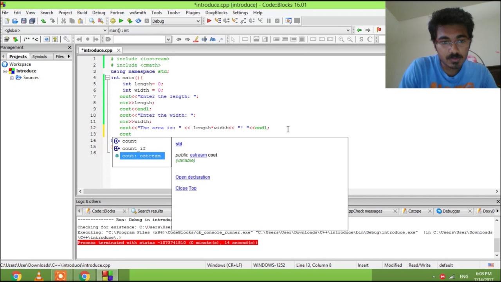Click the Open file toolbar icon
Image resolution: width=501 pixels, height=282 pixels.
click(15, 21)
